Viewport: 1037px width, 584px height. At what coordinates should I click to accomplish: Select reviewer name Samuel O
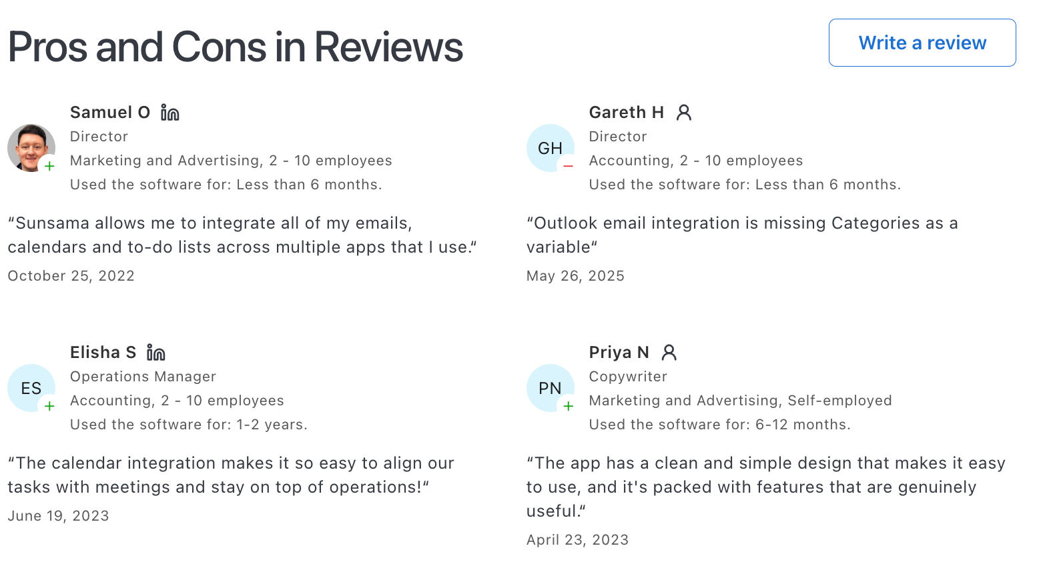tap(109, 112)
